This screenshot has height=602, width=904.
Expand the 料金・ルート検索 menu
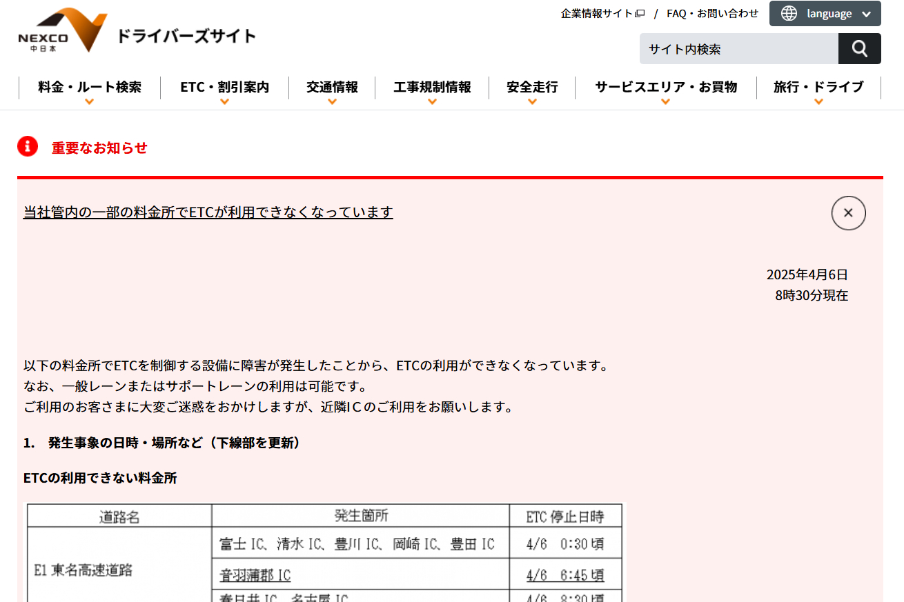coord(90,88)
